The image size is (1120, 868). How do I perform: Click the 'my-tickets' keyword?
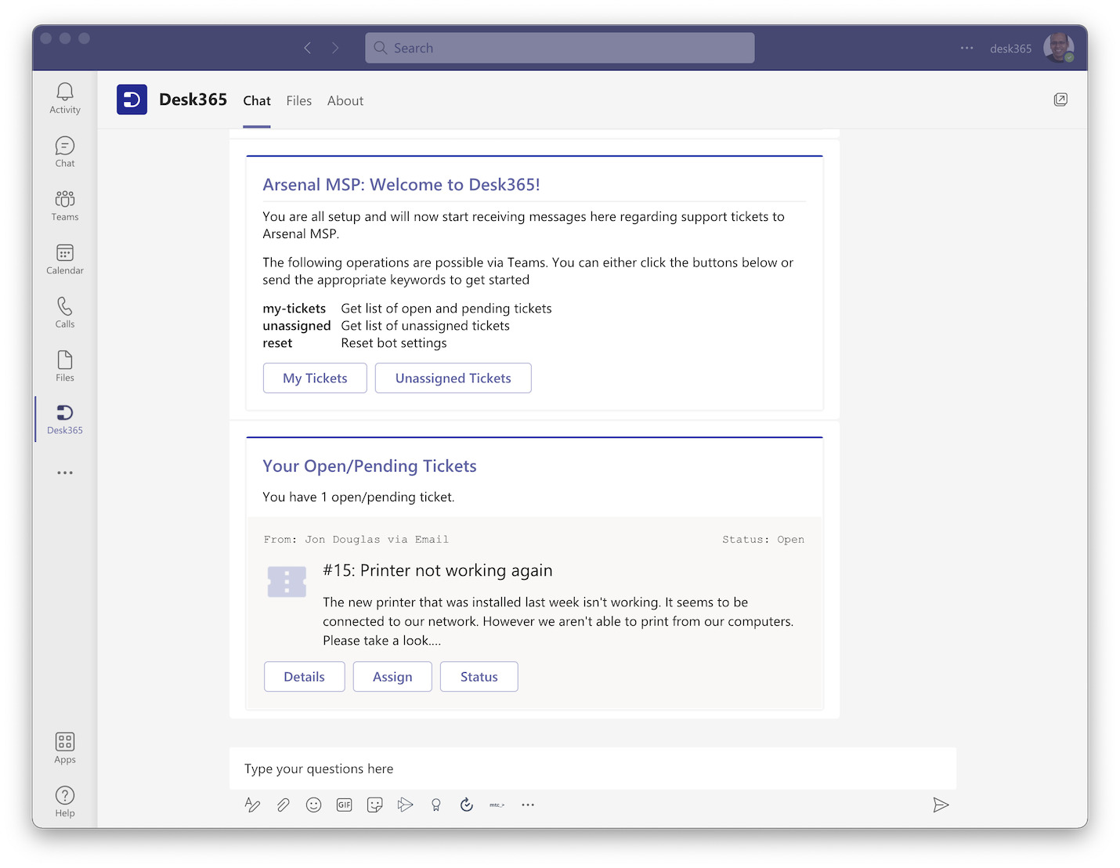click(294, 309)
